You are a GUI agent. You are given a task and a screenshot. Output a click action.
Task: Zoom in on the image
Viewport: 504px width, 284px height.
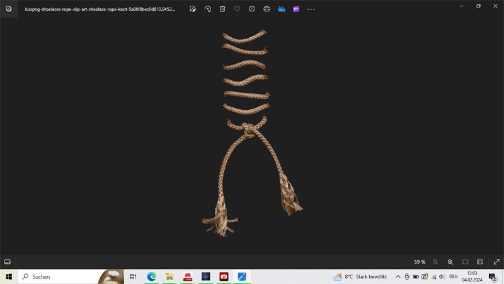(x=450, y=261)
